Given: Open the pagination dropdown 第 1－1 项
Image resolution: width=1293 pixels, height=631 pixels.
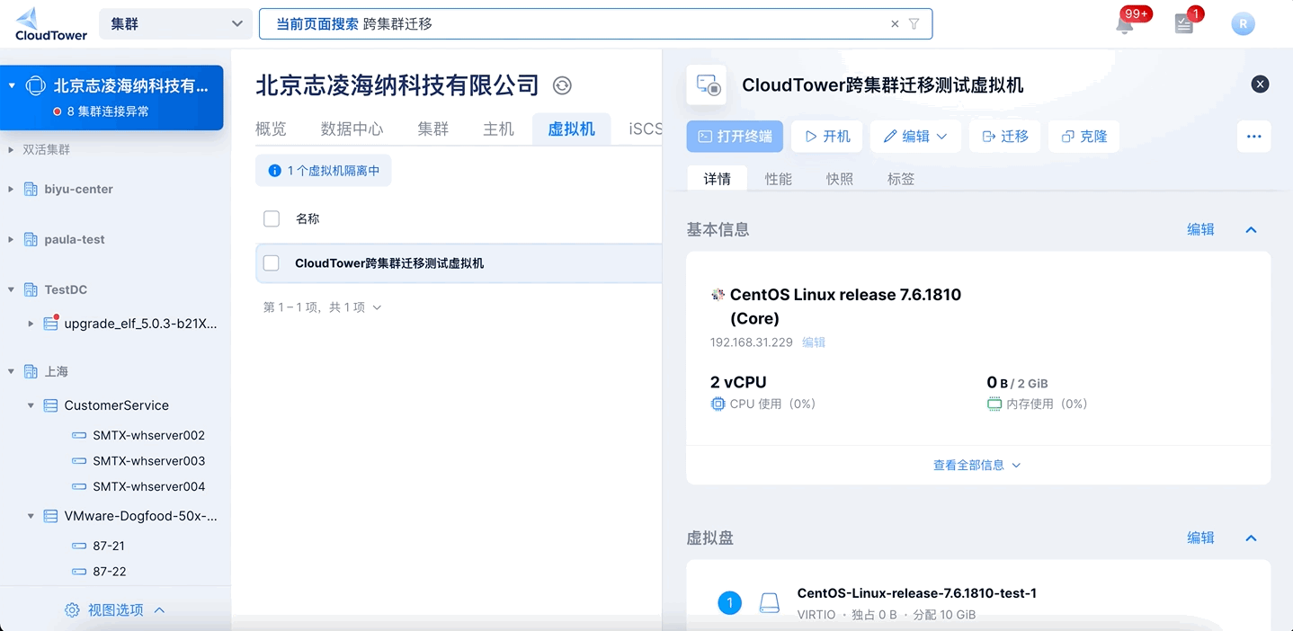Looking at the screenshot, I should tap(322, 307).
